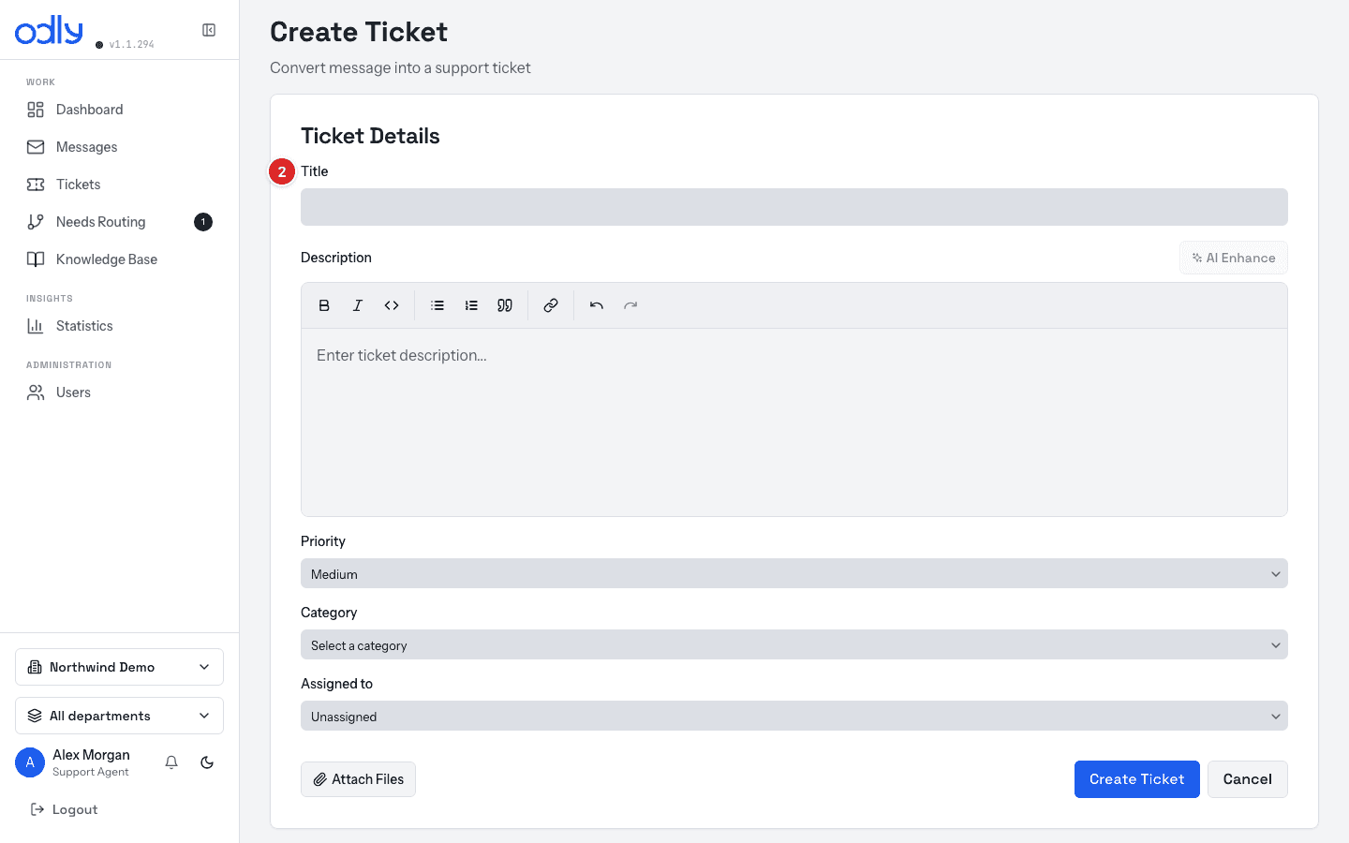The height and width of the screenshot is (843, 1349).
Task: Switch to dark mode
Action: click(x=207, y=762)
